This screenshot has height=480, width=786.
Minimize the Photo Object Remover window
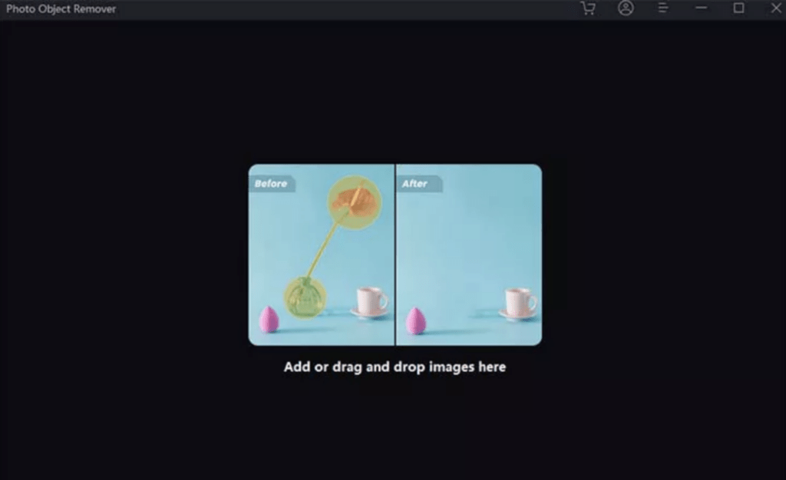(701, 8)
